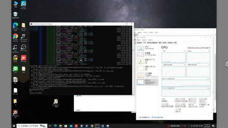Switch to Chrome on the taskbar

pyautogui.click(x=92, y=126)
